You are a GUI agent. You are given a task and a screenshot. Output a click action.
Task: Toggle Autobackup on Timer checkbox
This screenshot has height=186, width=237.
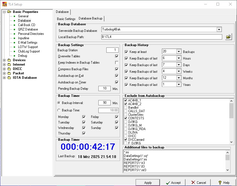pos(117,82)
